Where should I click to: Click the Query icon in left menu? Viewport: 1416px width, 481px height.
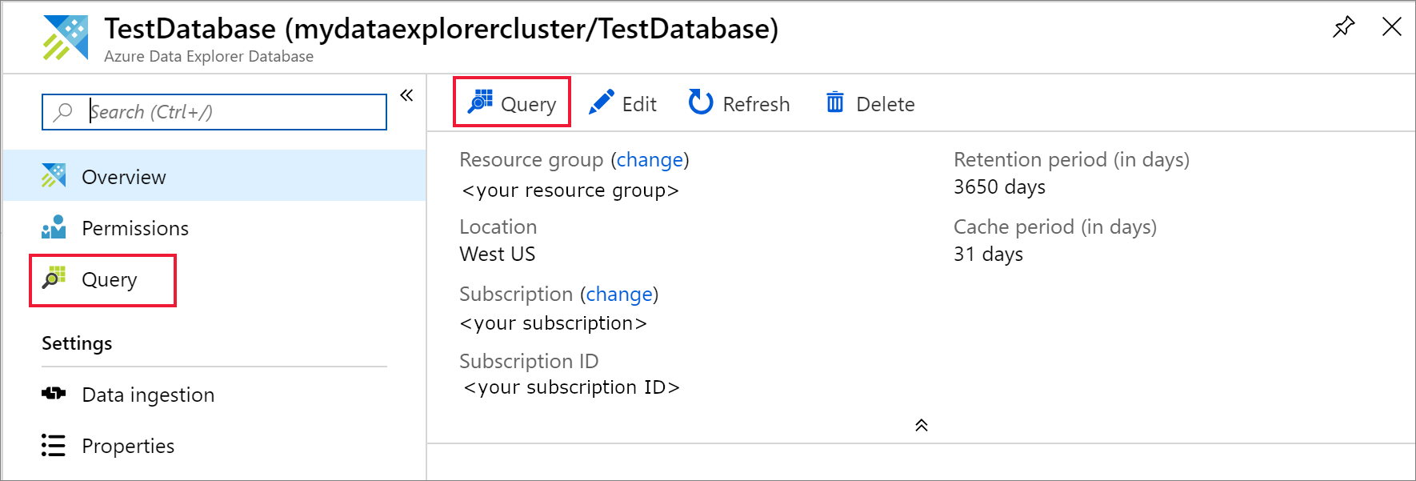point(54,279)
